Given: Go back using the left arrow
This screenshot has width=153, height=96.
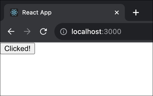Looking at the screenshot, I should (11, 31).
